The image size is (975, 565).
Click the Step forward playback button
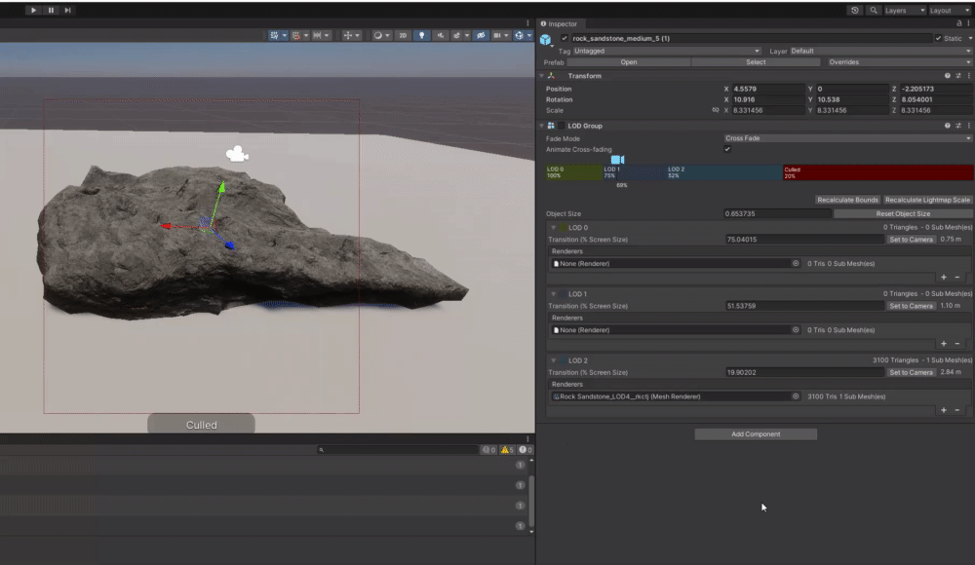67,10
